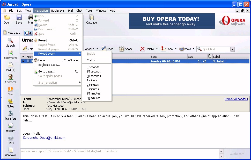
Task: Choose Custom... in Reload every submenu
Action: [93, 60]
